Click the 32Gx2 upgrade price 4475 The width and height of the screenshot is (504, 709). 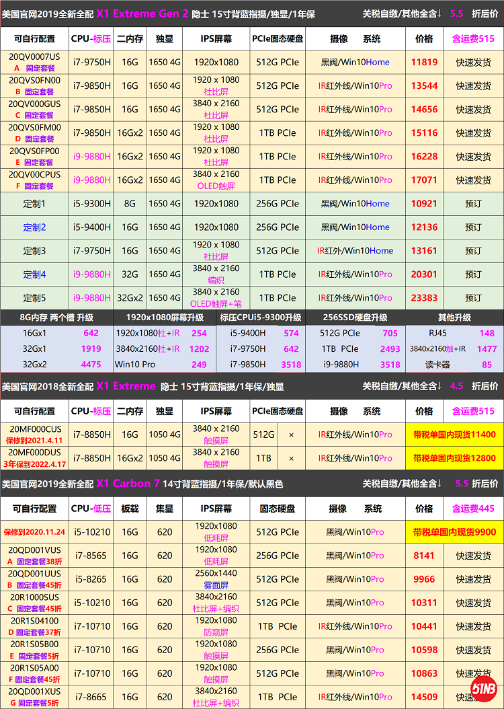(91, 365)
